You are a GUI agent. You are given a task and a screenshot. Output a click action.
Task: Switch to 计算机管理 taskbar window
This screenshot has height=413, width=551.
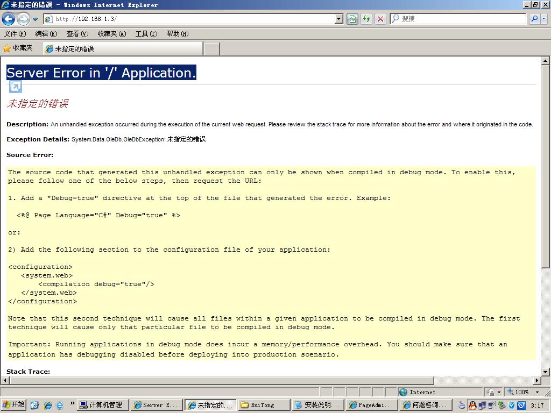tap(103, 405)
